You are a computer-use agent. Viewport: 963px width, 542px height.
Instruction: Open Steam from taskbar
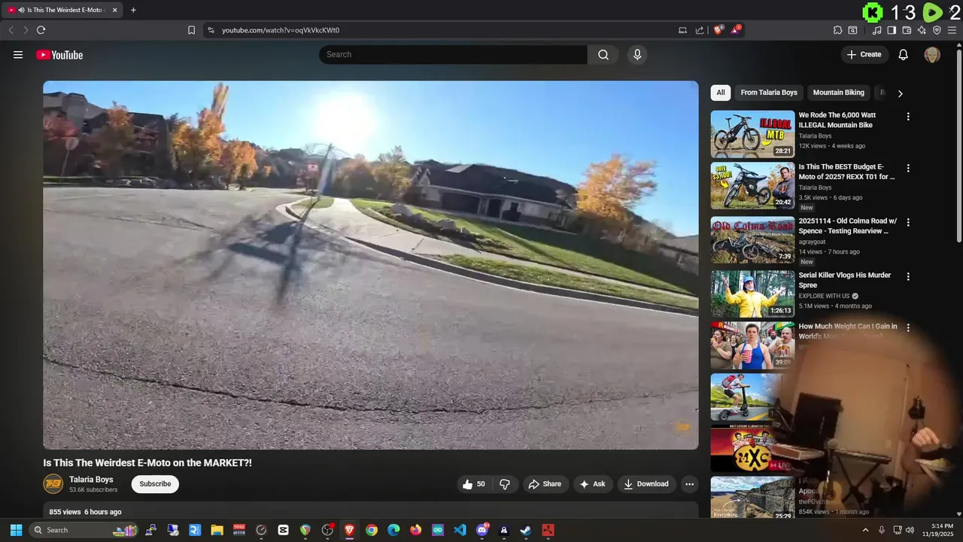526,530
